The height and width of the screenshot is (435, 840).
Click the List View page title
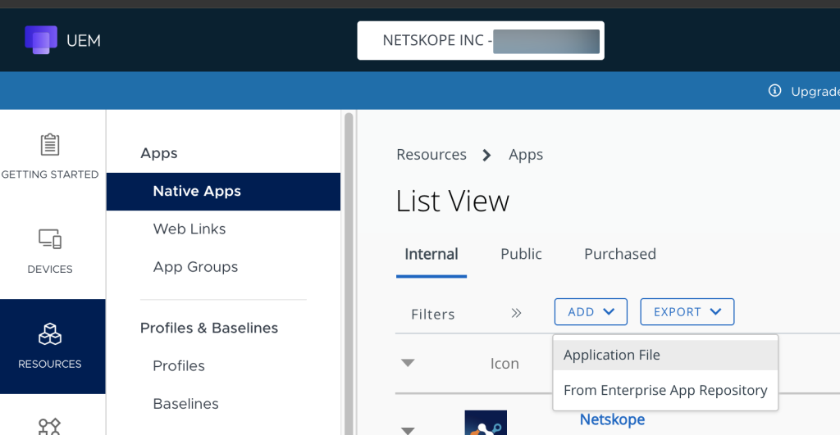coord(453,202)
